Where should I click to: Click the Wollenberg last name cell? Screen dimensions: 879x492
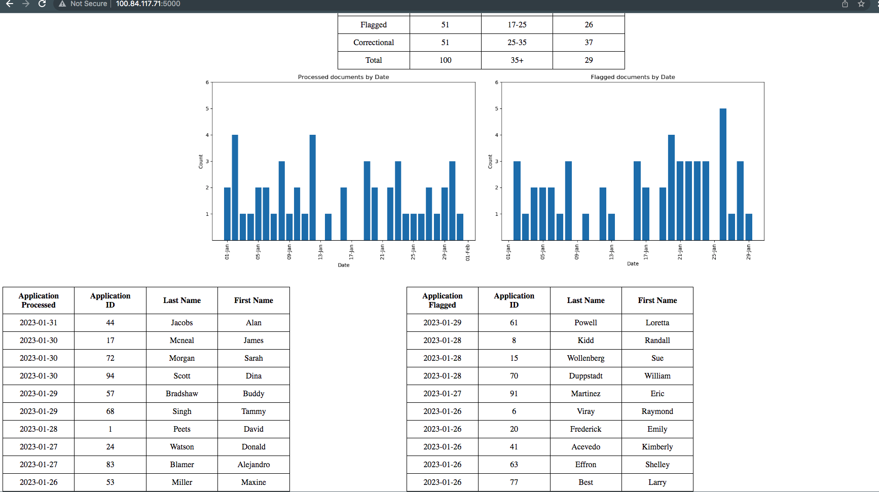tap(585, 358)
